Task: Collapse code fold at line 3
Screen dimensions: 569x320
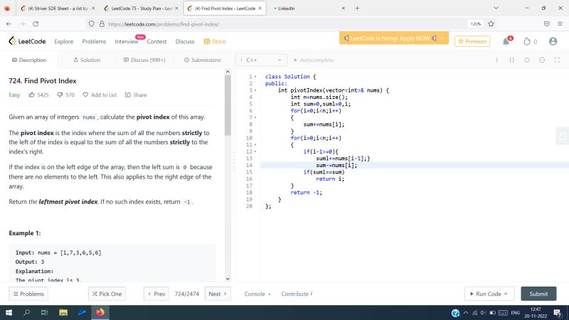Action: (x=255, y=90)
